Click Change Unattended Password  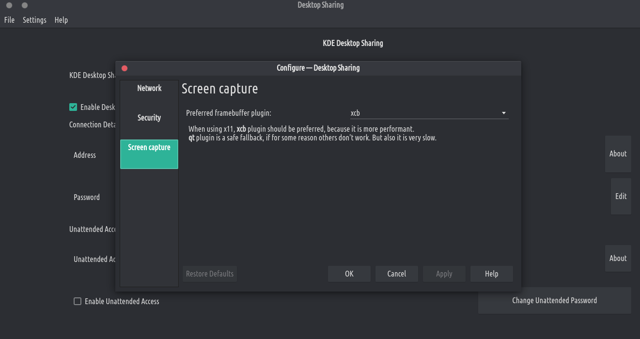click(x=554, y=300)
